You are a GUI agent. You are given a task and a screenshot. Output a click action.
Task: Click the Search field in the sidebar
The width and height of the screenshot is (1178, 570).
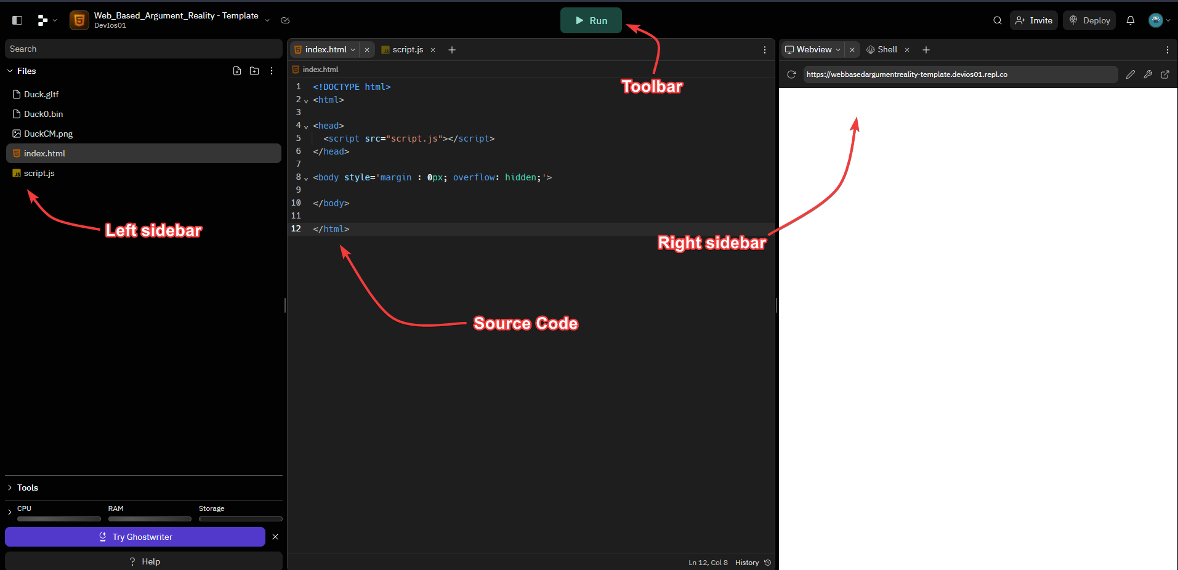pos(143,49)
